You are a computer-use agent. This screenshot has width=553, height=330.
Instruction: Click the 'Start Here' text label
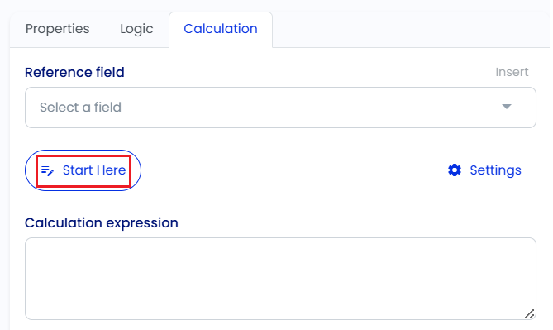click(x=94, y=170)
